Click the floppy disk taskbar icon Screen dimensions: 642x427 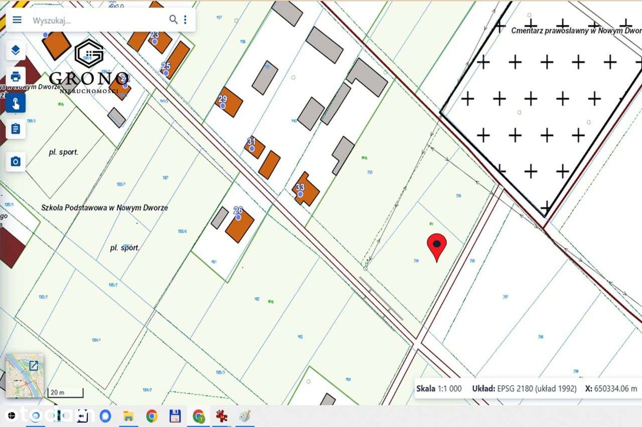(175, 416)
